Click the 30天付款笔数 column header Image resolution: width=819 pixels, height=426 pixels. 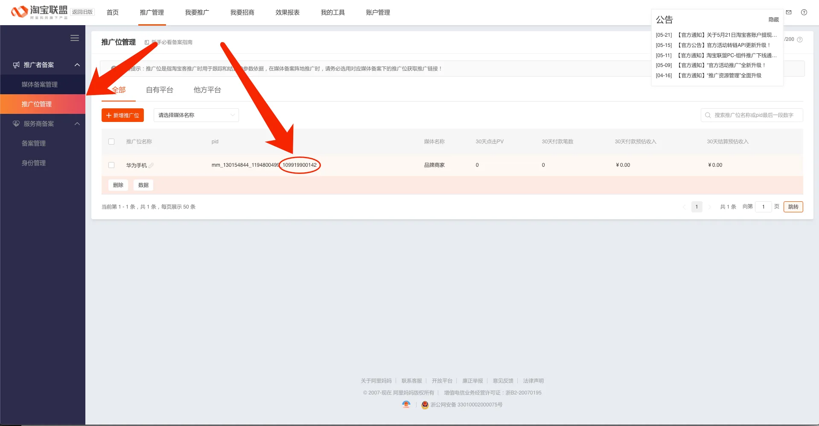(557, 142)
